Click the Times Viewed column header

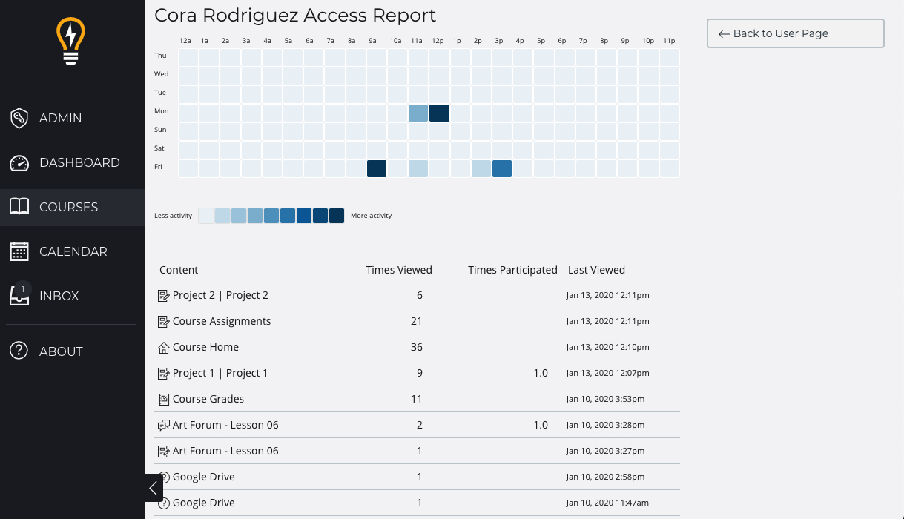(x=399, y=270)
